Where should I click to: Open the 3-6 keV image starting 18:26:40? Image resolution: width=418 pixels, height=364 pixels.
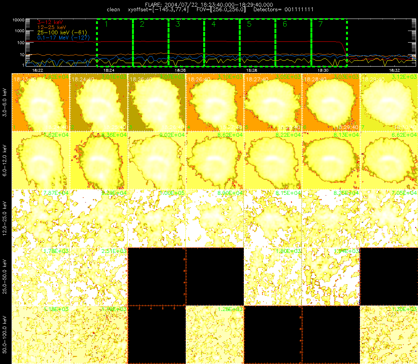215,102
